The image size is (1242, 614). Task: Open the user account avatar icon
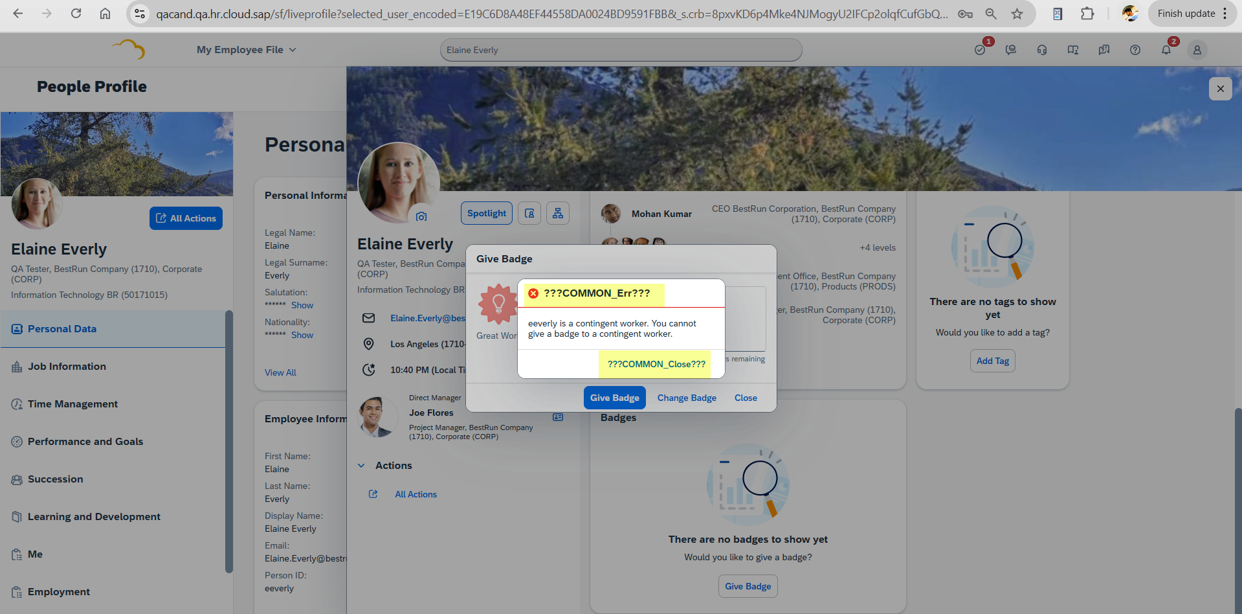1197,50
